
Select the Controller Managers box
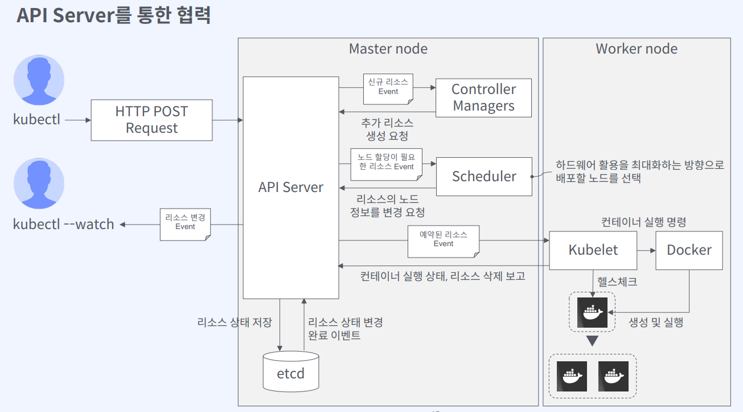coord(484,97)
